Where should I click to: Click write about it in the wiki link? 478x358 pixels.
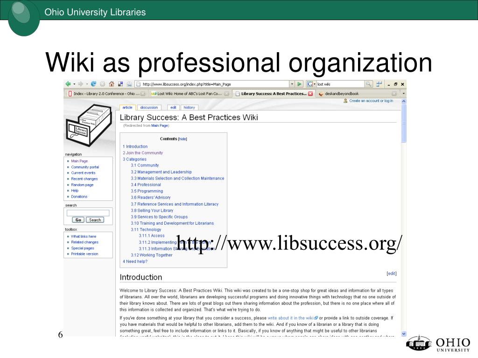(293, 318)
